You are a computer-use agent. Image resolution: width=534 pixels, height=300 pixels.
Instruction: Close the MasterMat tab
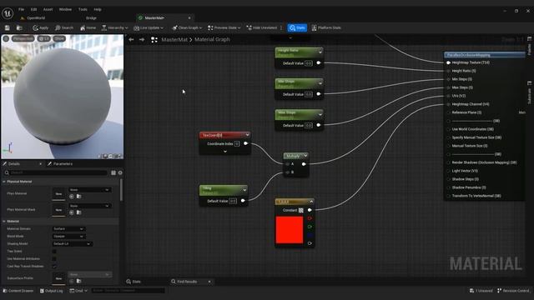click(189, 18)
